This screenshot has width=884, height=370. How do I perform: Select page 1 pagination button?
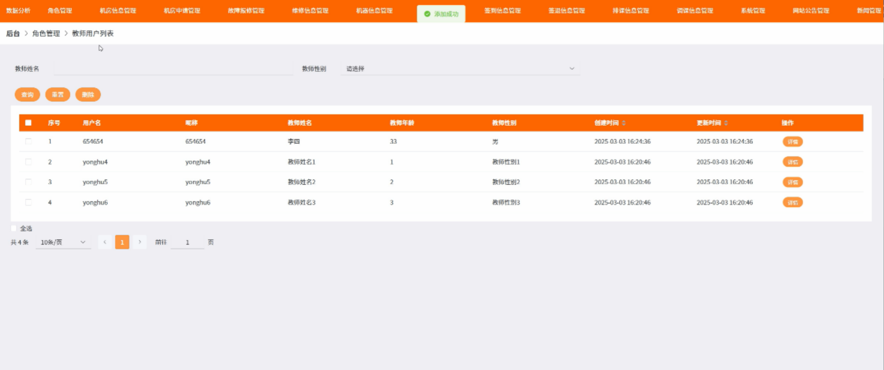coord(122,242)
